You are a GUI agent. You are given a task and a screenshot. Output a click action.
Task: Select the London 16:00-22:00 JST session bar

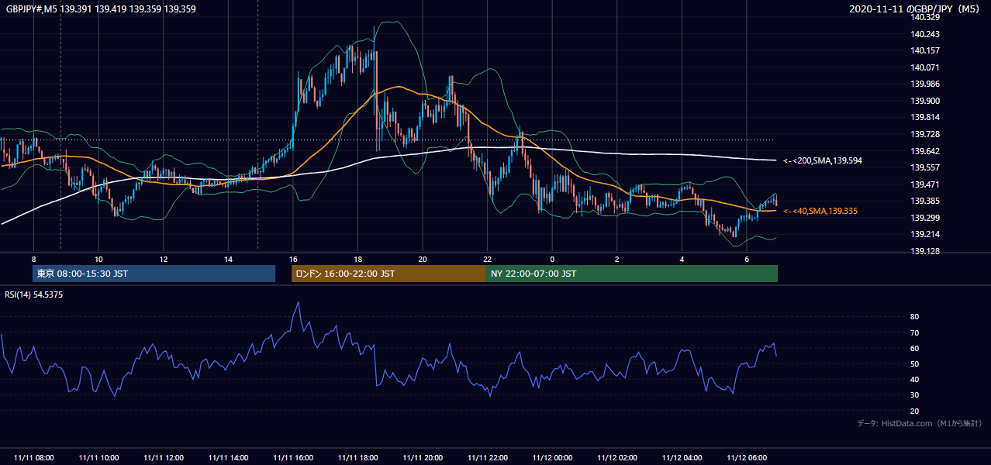pyautogui.click(x=388, y=274)
